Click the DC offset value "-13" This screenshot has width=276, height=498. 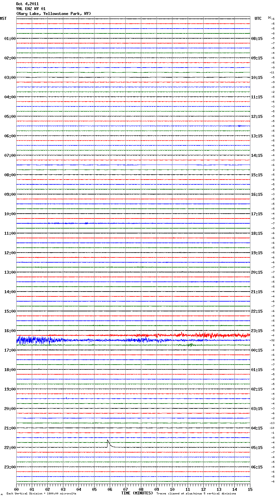(x=272, y=423)
